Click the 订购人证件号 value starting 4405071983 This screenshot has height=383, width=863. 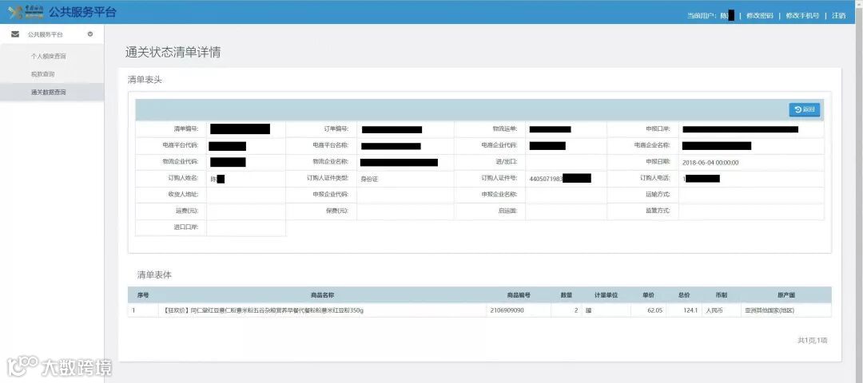tap(559, 179)
